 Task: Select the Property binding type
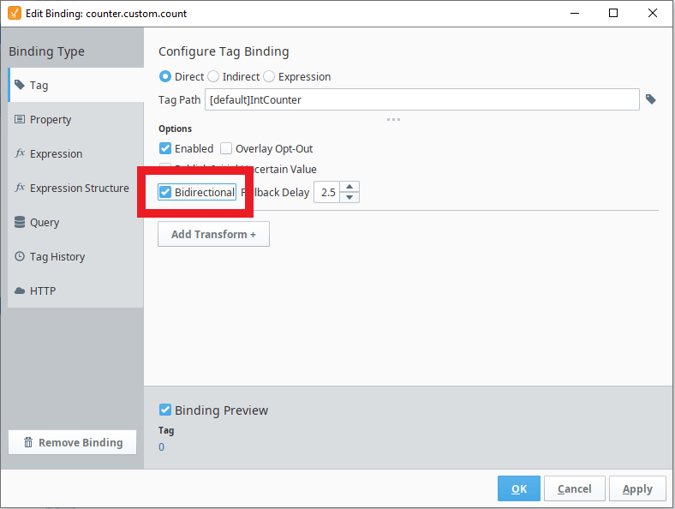(75, 119)
